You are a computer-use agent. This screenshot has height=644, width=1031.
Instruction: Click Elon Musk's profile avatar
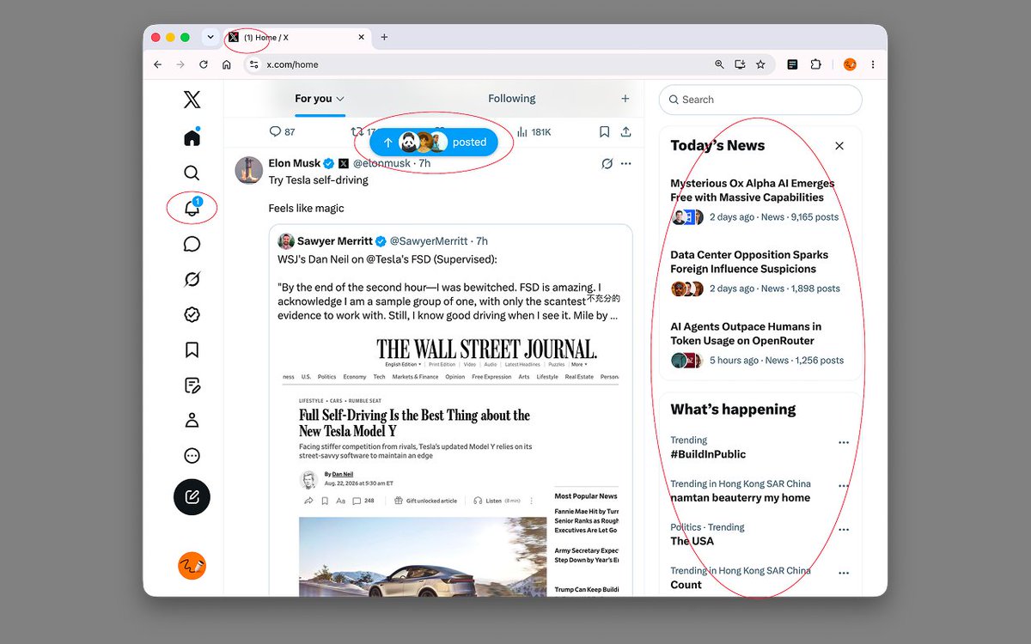(x=249, y=170)
